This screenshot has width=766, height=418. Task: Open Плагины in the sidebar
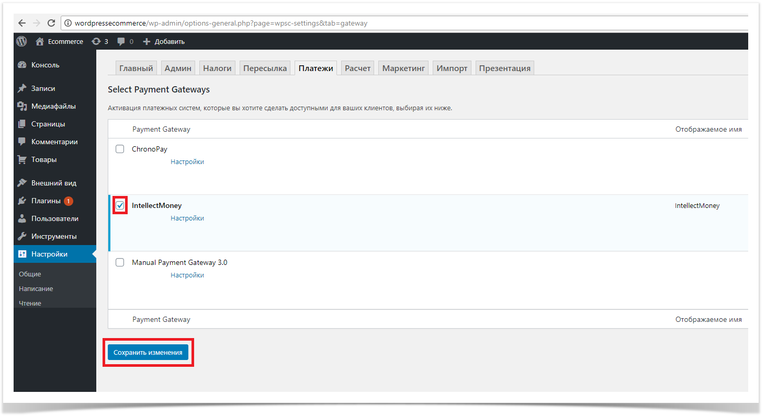46,201
